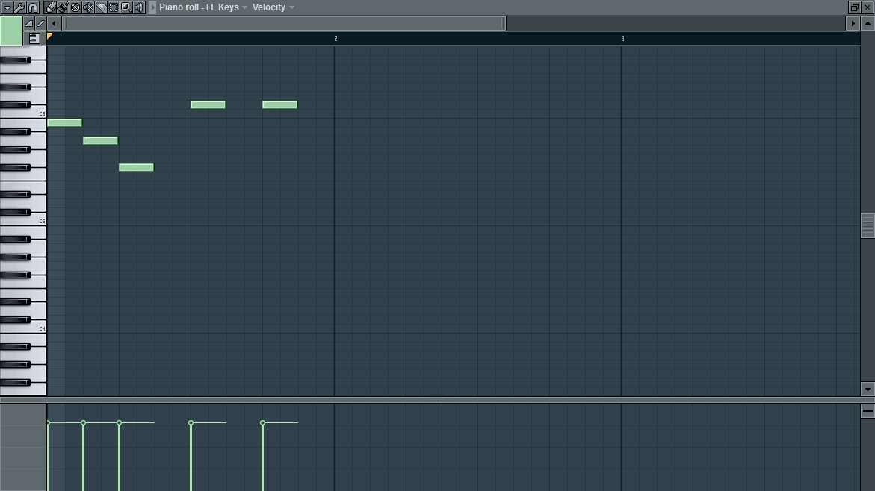This screenshot has height=491, width=875.
Task: Click the vertical scroll-down arrow
Action: [x=868, y=389]
